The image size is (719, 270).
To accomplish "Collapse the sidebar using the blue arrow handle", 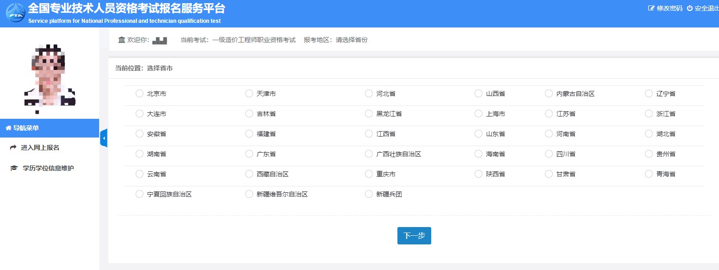I will [104, 138].
